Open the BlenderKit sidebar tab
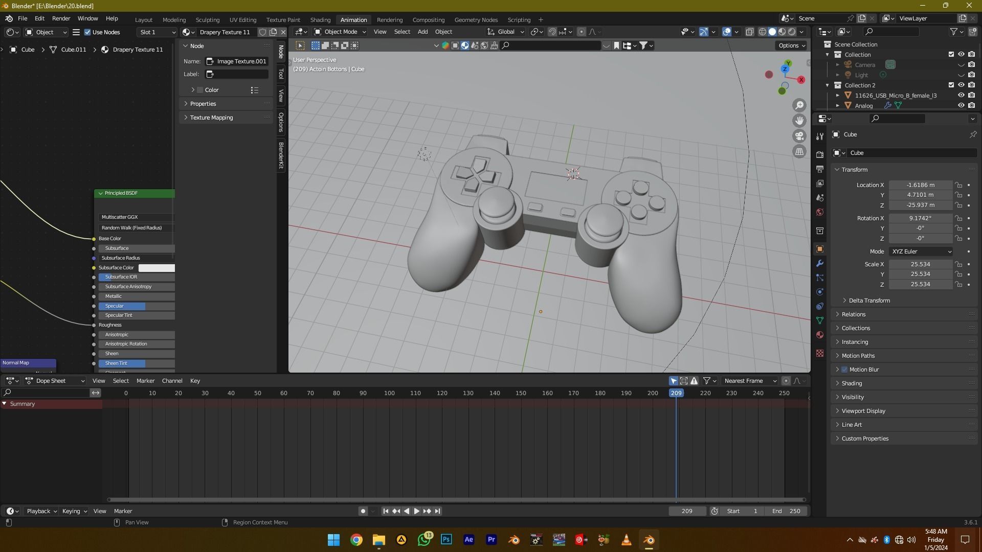This screenshot has height=552, width=982. (281, 155)
